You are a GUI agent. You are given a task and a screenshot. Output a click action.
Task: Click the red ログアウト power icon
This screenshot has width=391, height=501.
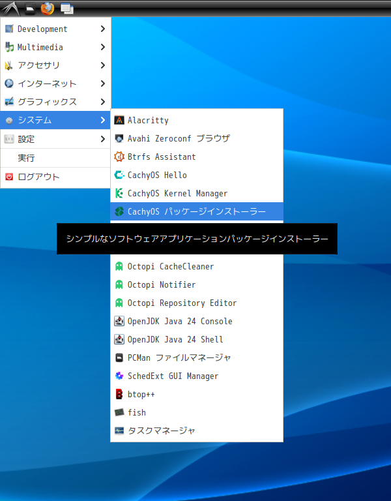pyautogui.click(x=9, y=177)
